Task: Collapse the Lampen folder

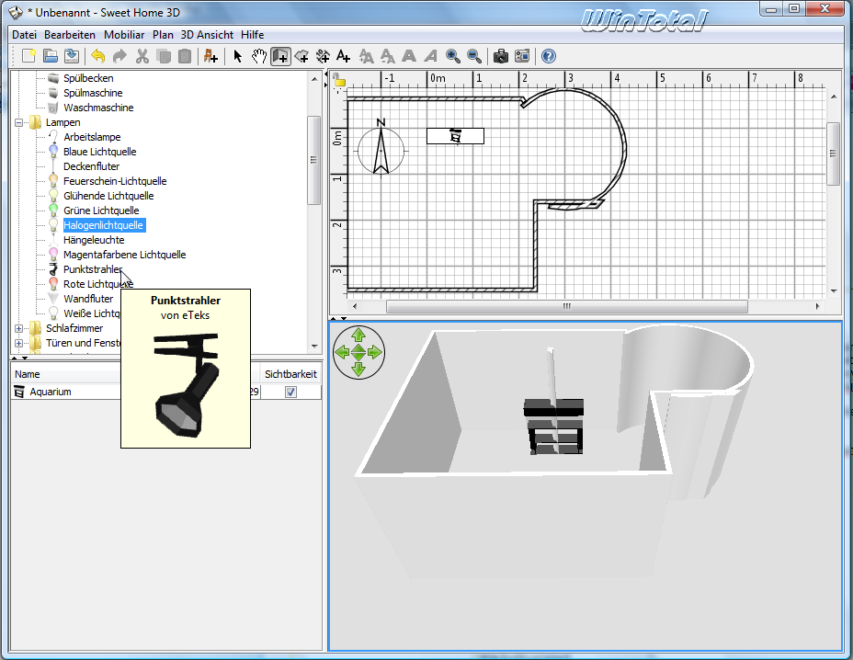Action: (x=19, y=122)
